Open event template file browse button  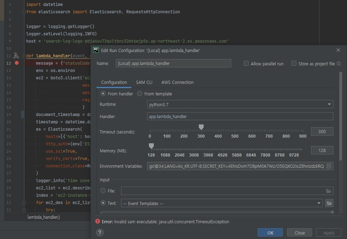pos(329,203)
